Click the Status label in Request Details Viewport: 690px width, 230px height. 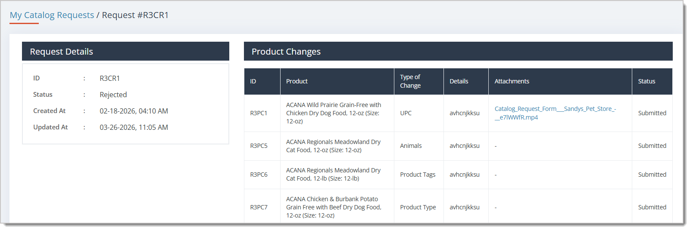(x=43, y=95)
